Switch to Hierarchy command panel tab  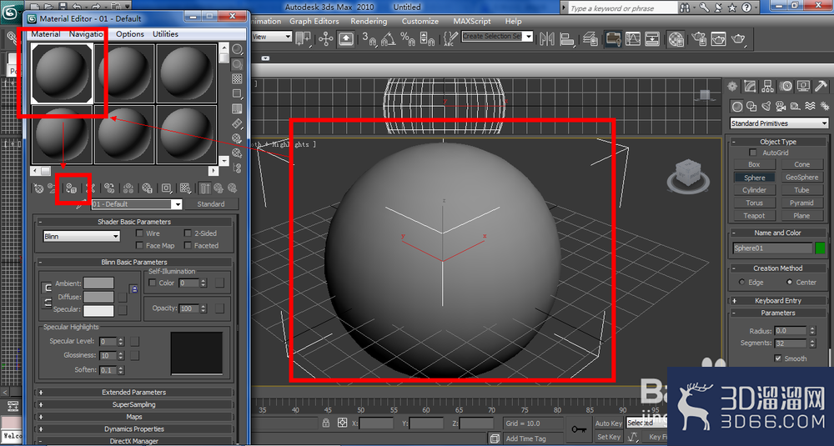[767, 86]
